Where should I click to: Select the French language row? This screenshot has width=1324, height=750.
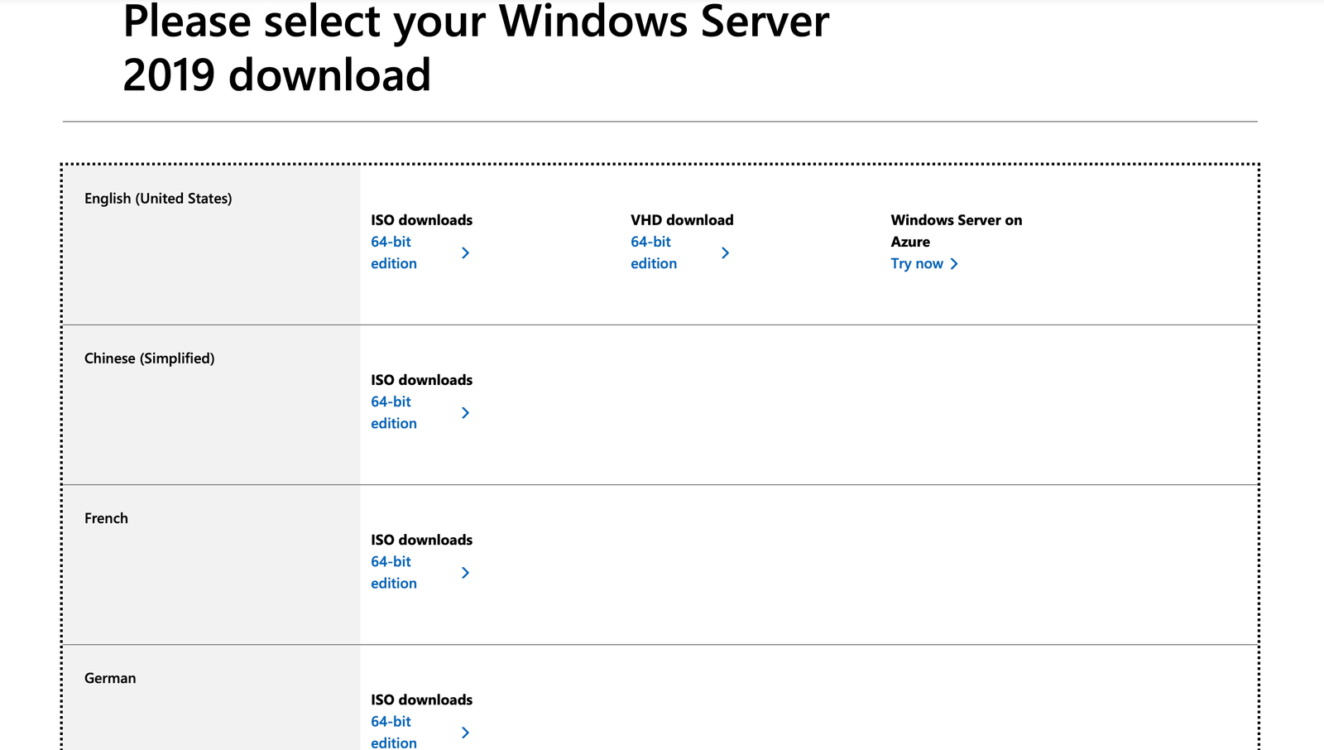[x=106, y=518]
